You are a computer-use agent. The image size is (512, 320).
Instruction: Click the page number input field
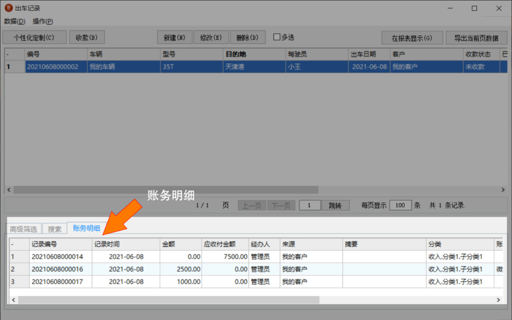[310, 205]
